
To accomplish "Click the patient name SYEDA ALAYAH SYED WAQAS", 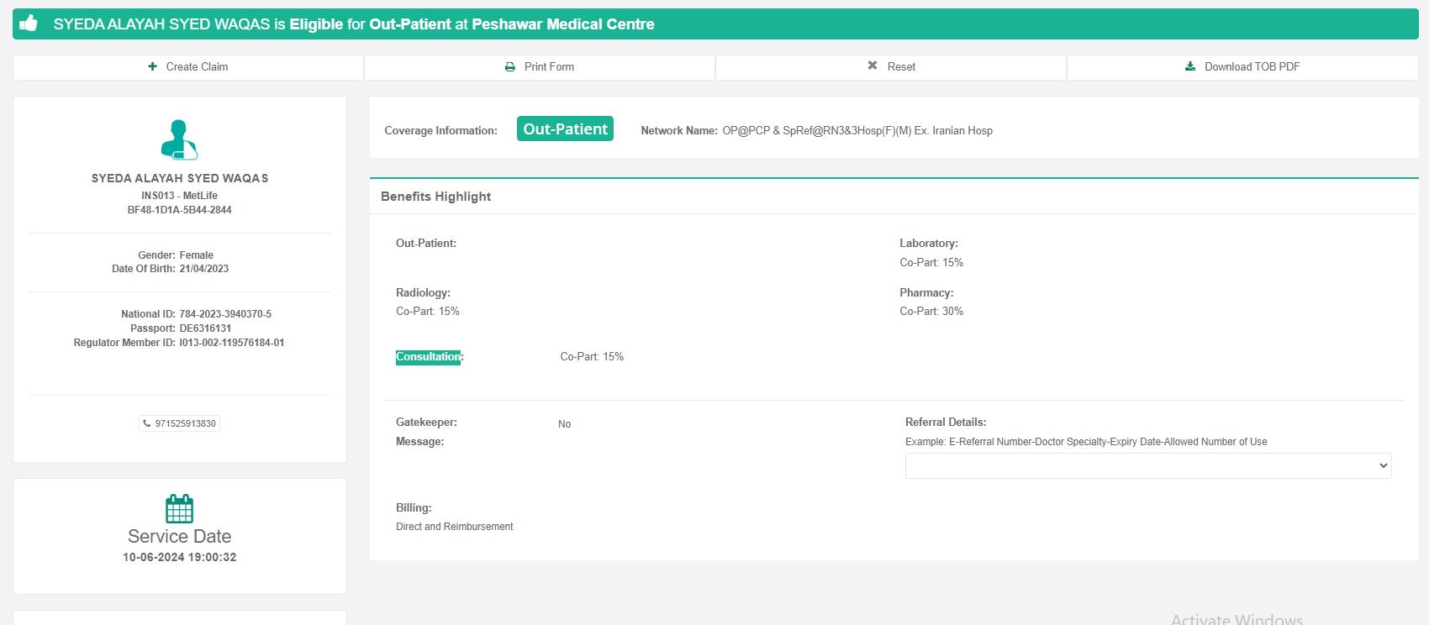I will 180,178.
